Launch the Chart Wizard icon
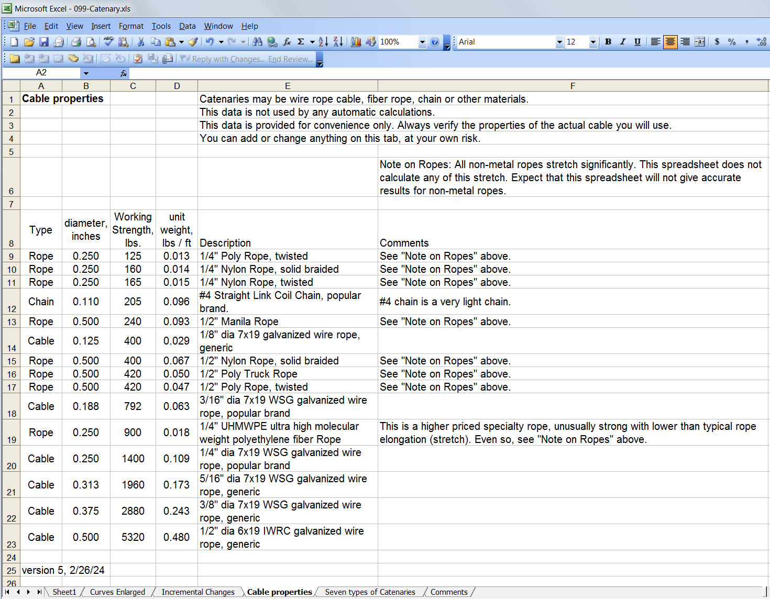The width and height of the screenshot is (770, 599). tap(356, 42)
